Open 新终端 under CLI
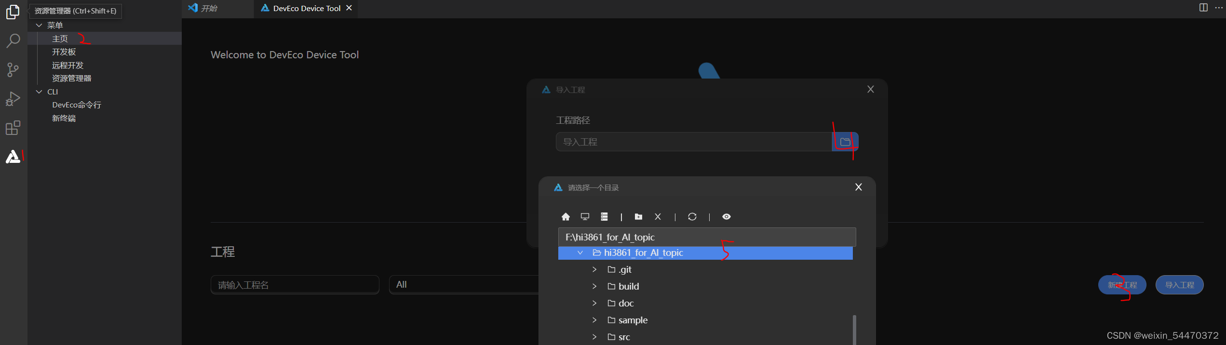The width and height of the screenshot is (1226, 345). click(x=105, y=118)
